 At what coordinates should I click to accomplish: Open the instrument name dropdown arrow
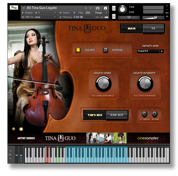24,8
